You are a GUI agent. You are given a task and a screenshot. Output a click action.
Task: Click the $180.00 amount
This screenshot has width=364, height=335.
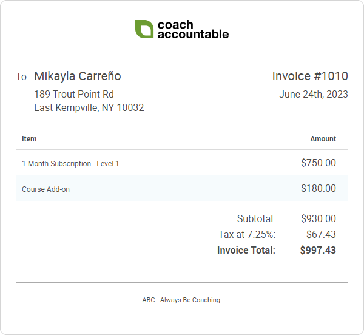318,188
